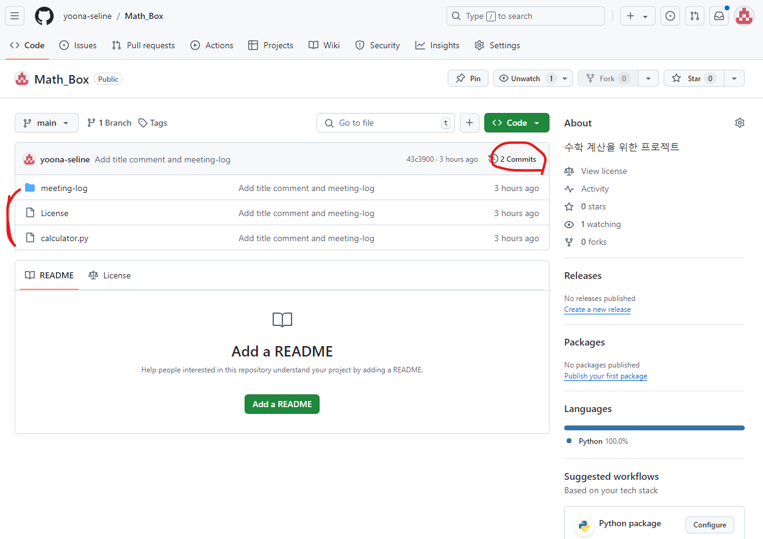
Task: Open the green Code dropdown button
Action: pyautogui.click(x=517, y=123)
